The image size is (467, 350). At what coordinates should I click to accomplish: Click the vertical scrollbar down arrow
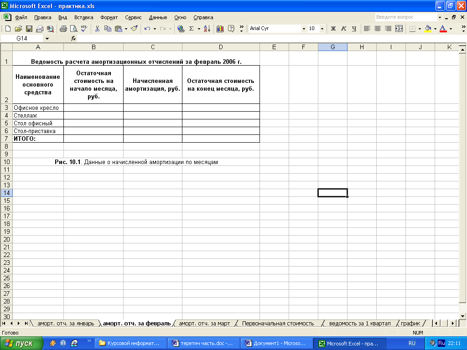tap(462, 316)
